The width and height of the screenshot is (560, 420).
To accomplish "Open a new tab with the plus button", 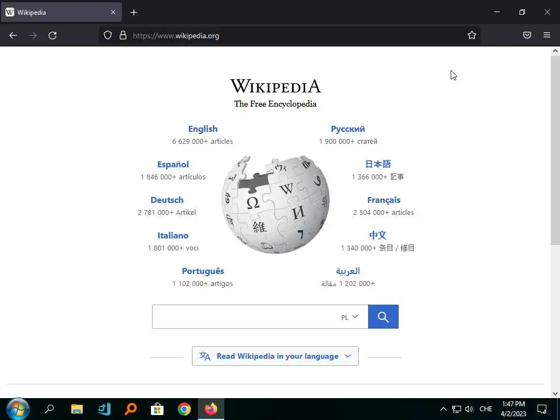I will [x=133, y=13].
